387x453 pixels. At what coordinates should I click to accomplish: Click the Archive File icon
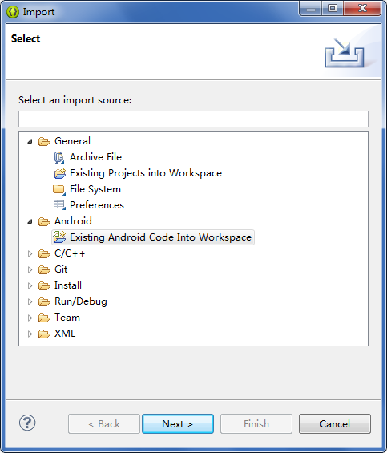point(59,157)
